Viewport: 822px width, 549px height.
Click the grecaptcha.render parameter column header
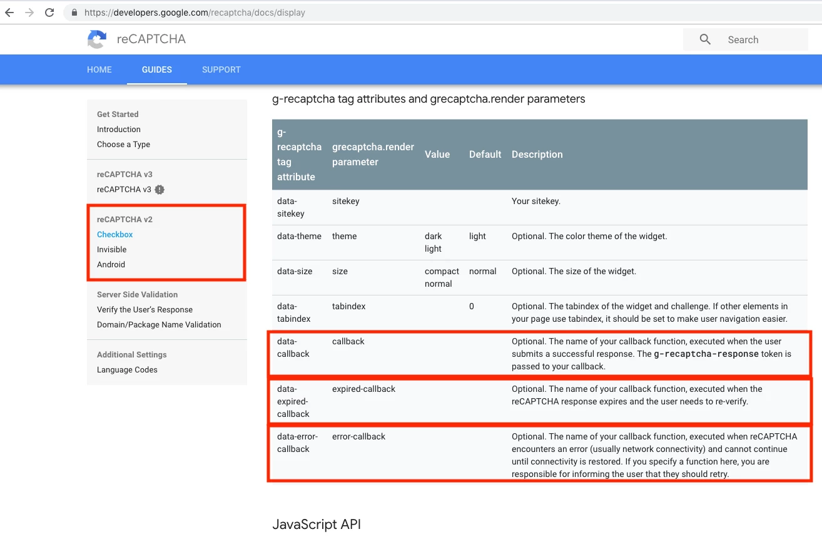[373, 155]
